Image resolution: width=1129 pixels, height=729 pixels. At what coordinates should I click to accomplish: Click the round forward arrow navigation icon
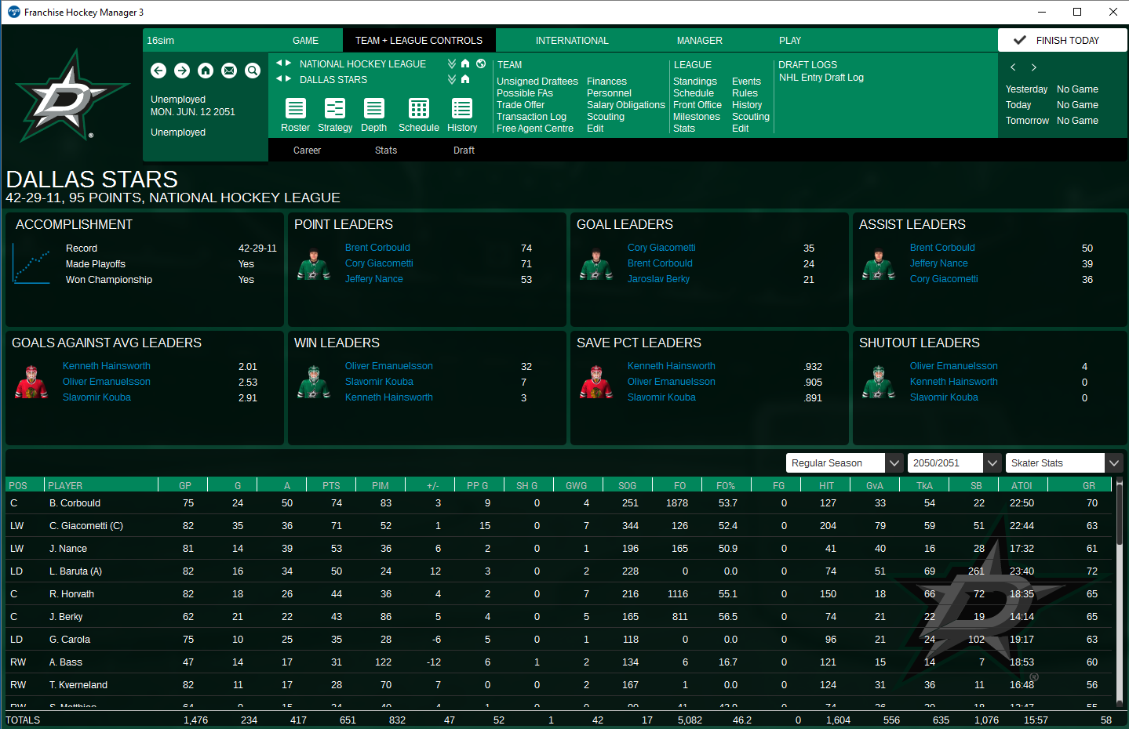tap(182, 71)
